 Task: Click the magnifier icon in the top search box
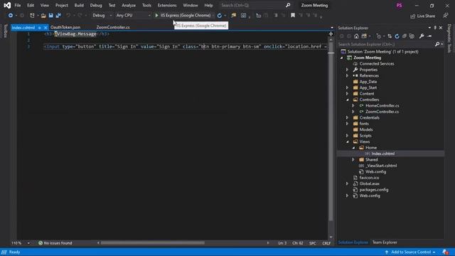(x=287, y=5)
